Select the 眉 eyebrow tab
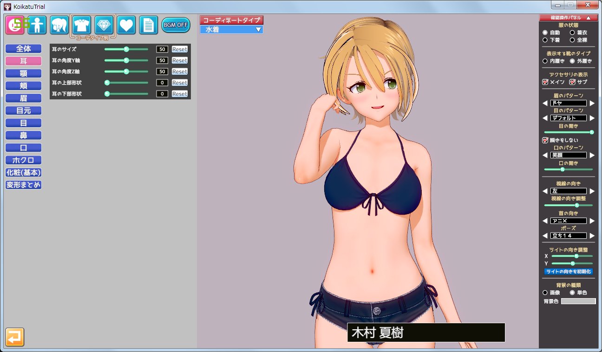Screen dimensions: 602x352 [x=24, y=98]
